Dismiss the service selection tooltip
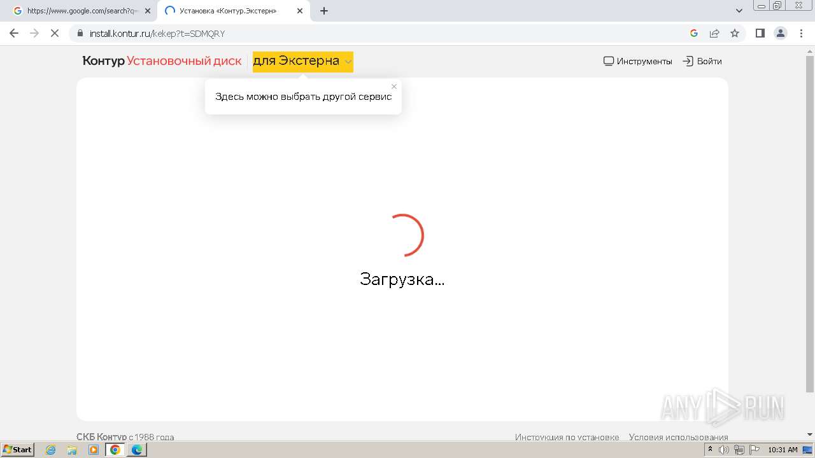Screen dimensions: 815x458 (x=394, y=87)
